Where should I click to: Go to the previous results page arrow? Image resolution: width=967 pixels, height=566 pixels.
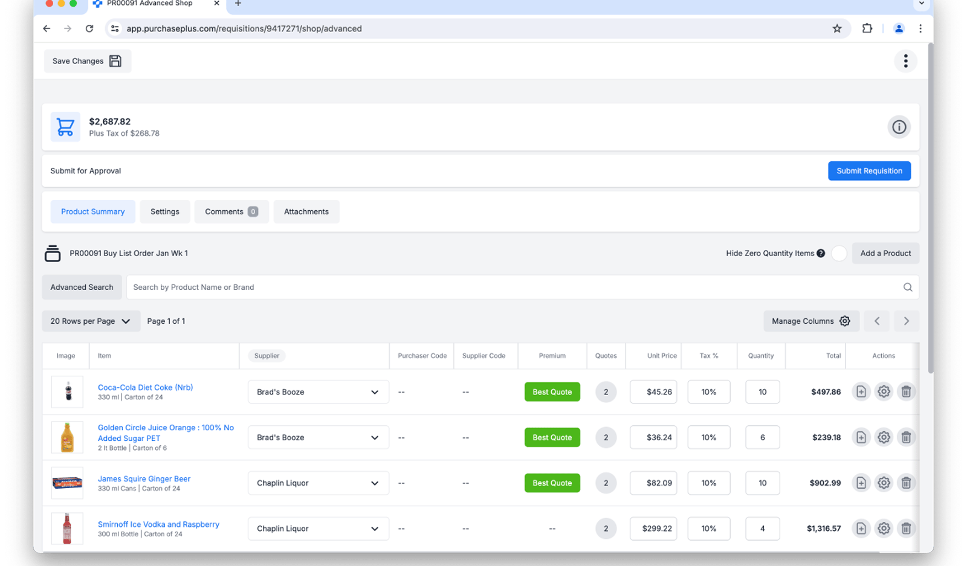(877, 321)
